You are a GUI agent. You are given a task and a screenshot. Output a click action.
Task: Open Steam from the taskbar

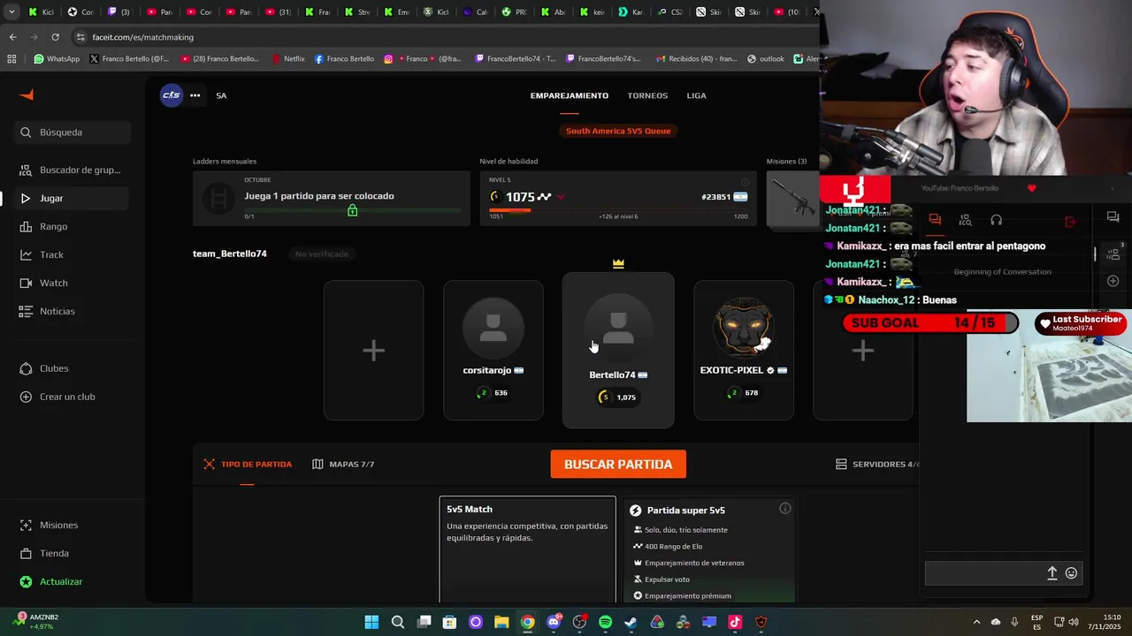631,622
